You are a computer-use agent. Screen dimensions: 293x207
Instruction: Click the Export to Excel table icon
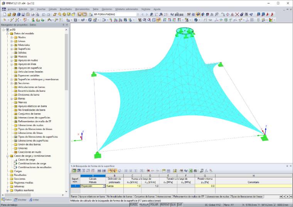[x=190, y=171]
